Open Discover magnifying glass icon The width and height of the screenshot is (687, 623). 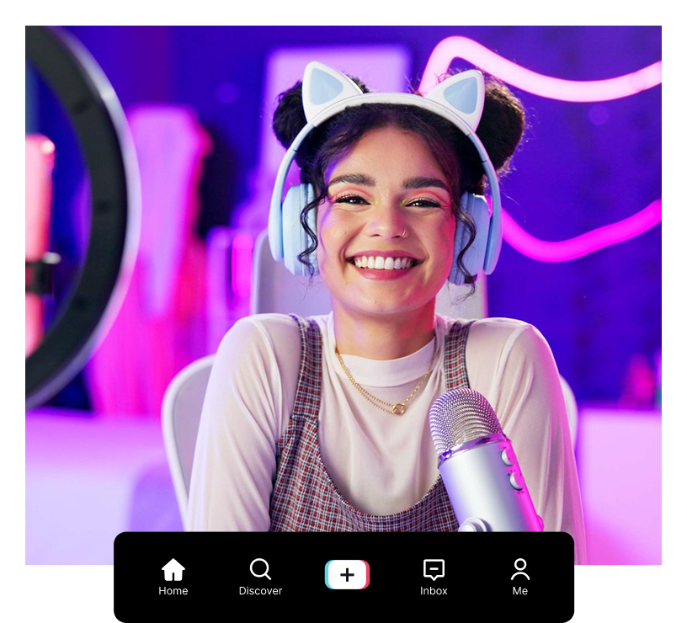[260, 569]
